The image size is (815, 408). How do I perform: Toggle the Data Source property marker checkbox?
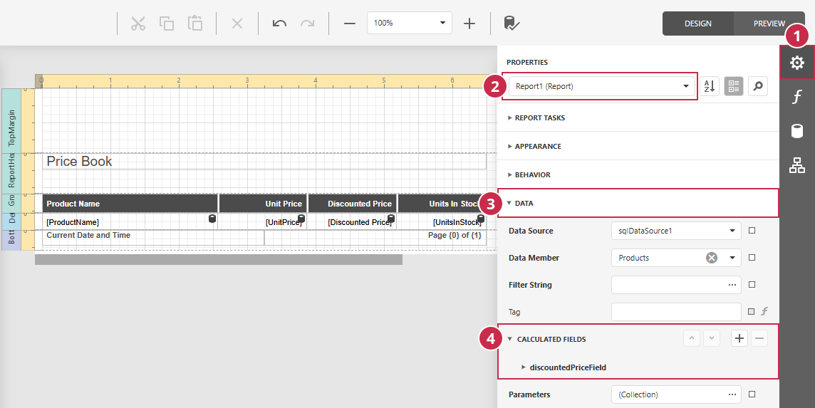coord(752,230)
